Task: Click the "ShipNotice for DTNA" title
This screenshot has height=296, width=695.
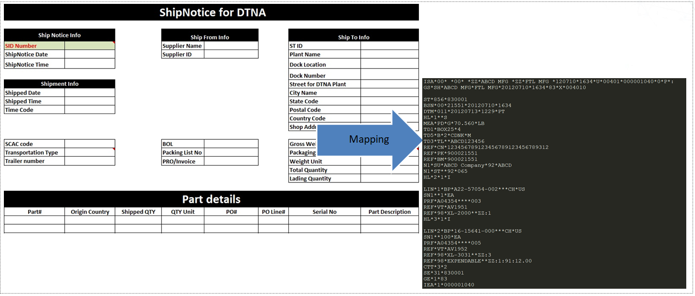Action: [x=213, y=13]
